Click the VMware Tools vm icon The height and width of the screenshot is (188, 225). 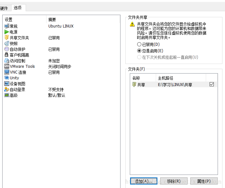tap(7, 66)
